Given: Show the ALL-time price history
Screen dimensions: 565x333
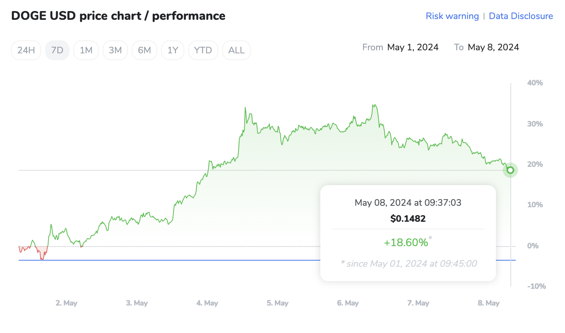Looking at the screenshot, I should click(236, 50).
